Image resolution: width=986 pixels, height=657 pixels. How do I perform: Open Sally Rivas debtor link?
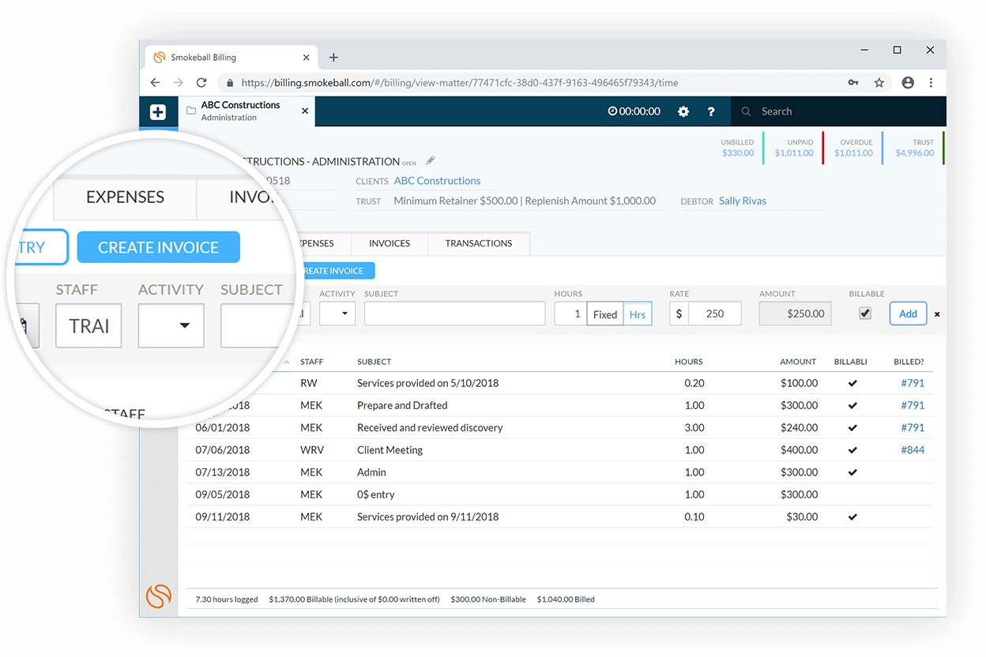click(x=743, y=201)
